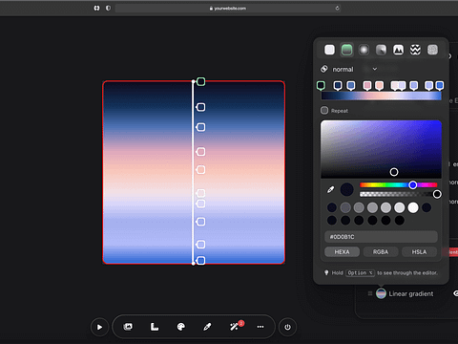Click the gradient preview bar in picker
The height and width of the screenshot is (344, 458).
[x=382, y=96]
